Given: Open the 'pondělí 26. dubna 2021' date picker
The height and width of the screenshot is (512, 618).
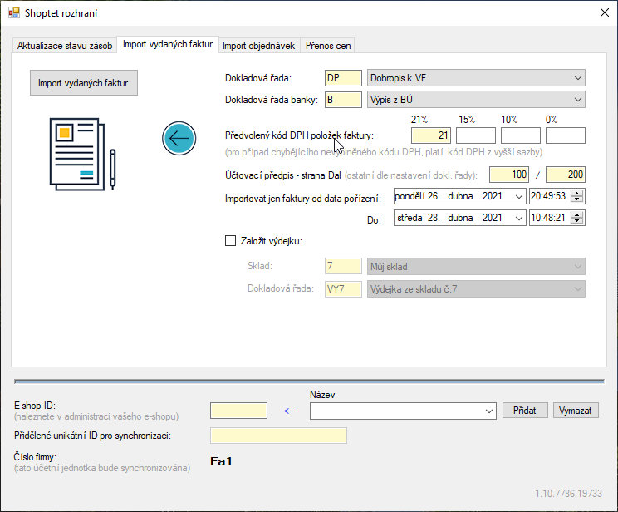Looking at the screenshot, I should (x=519, y=196).
